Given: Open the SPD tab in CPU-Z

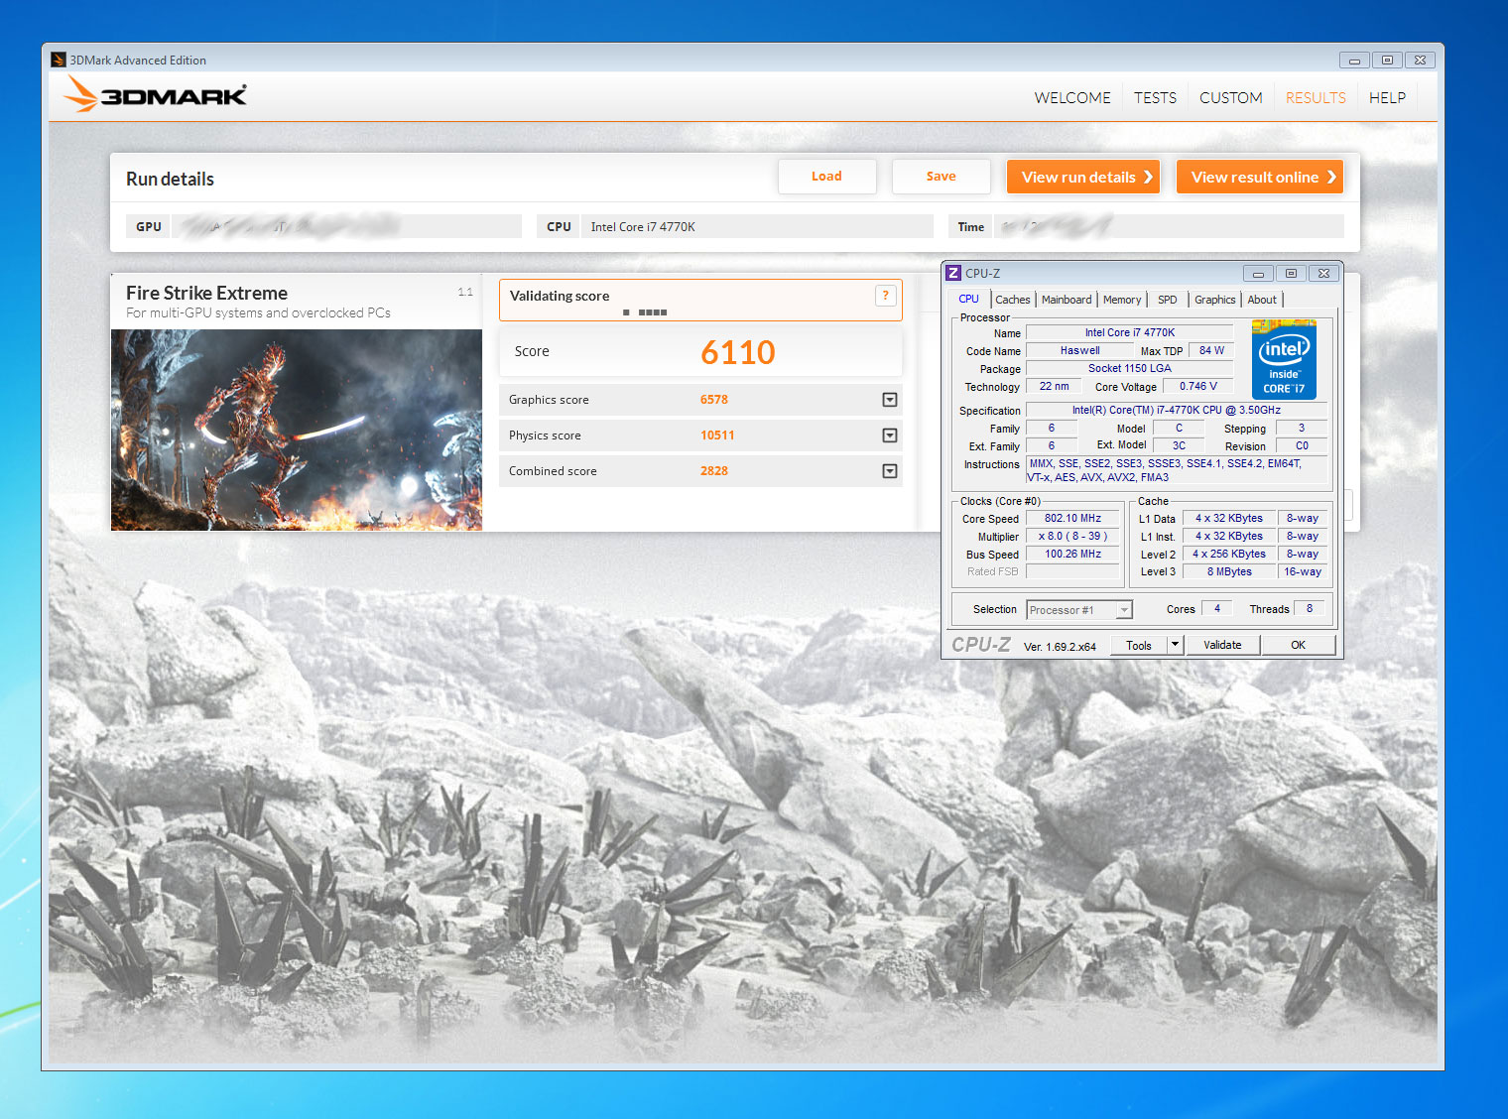Looking at the screenshot, I should [1168, 300].
